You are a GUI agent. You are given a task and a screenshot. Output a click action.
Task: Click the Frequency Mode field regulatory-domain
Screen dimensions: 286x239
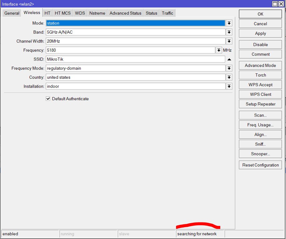click(136, 68)
